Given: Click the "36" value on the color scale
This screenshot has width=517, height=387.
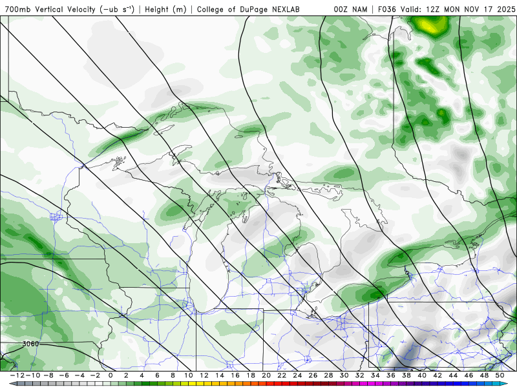Looking at the screenshot, I should (391, 375).
